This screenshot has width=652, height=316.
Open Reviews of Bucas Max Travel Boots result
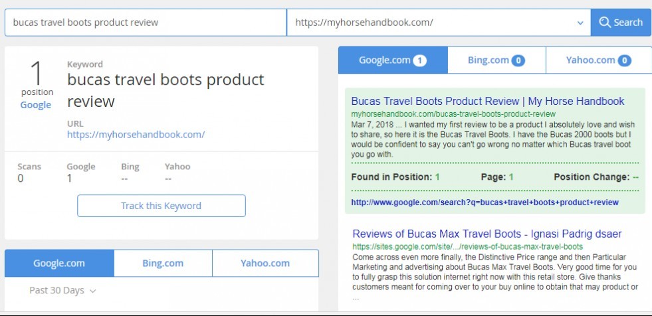pyautogui.click(x=487, y=234)
